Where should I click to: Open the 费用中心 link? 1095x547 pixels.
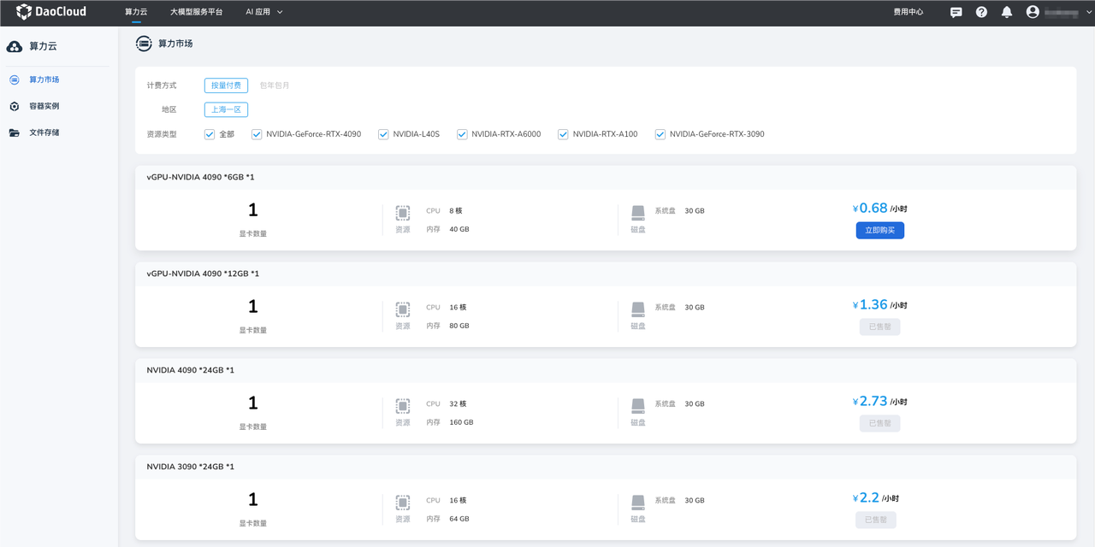pyautogui.click(x=908, y=12)
